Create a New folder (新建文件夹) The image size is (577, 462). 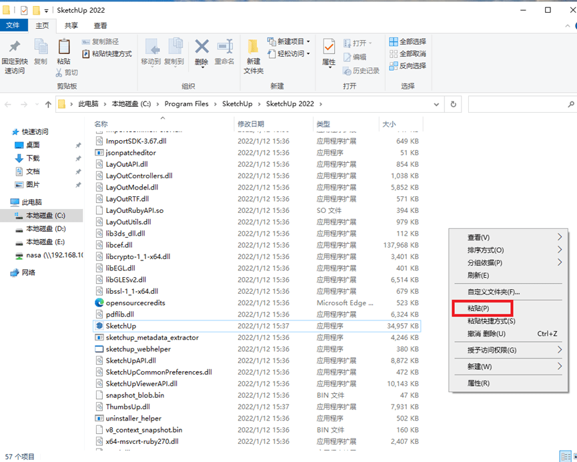point(253,56)
